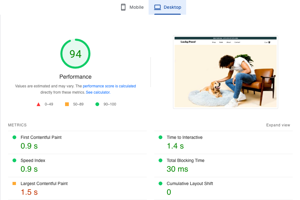Click the Cumulative Layout Shift label
Screen dimensions: 300x200
[190, 183]
